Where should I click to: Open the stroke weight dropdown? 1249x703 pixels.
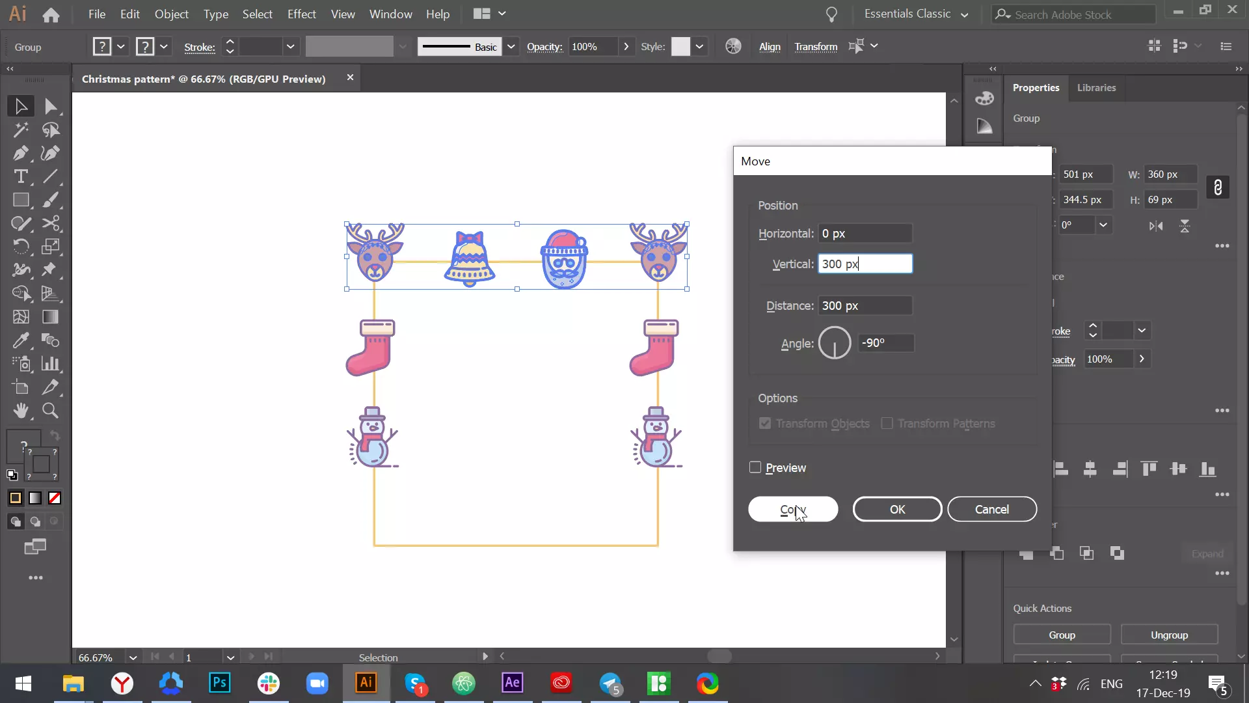[x=291, y=46]
